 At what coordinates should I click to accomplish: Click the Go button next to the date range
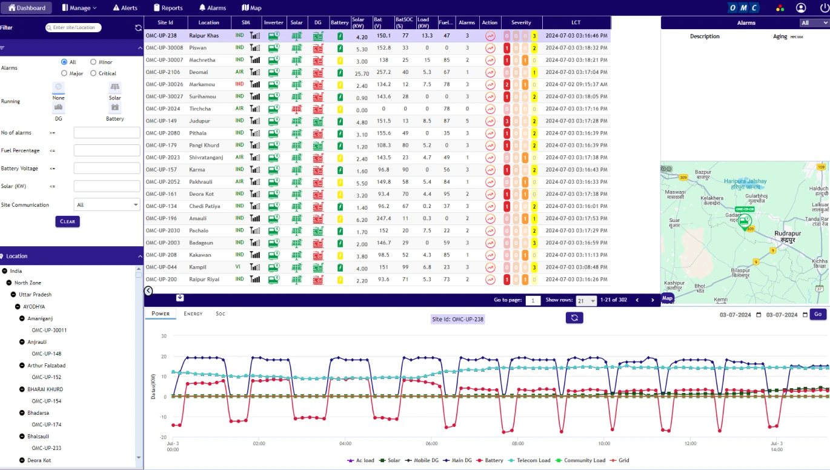(x=817, y=314)
